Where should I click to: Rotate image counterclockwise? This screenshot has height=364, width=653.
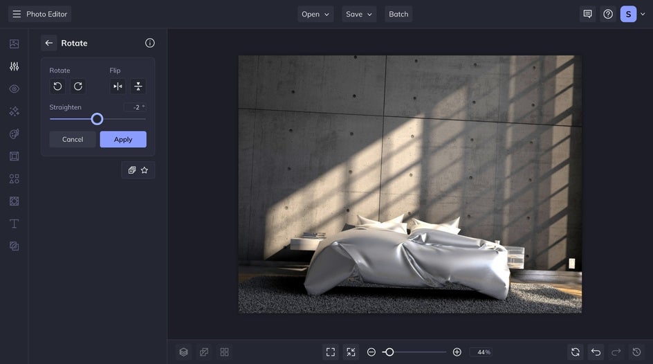(57, 87)
